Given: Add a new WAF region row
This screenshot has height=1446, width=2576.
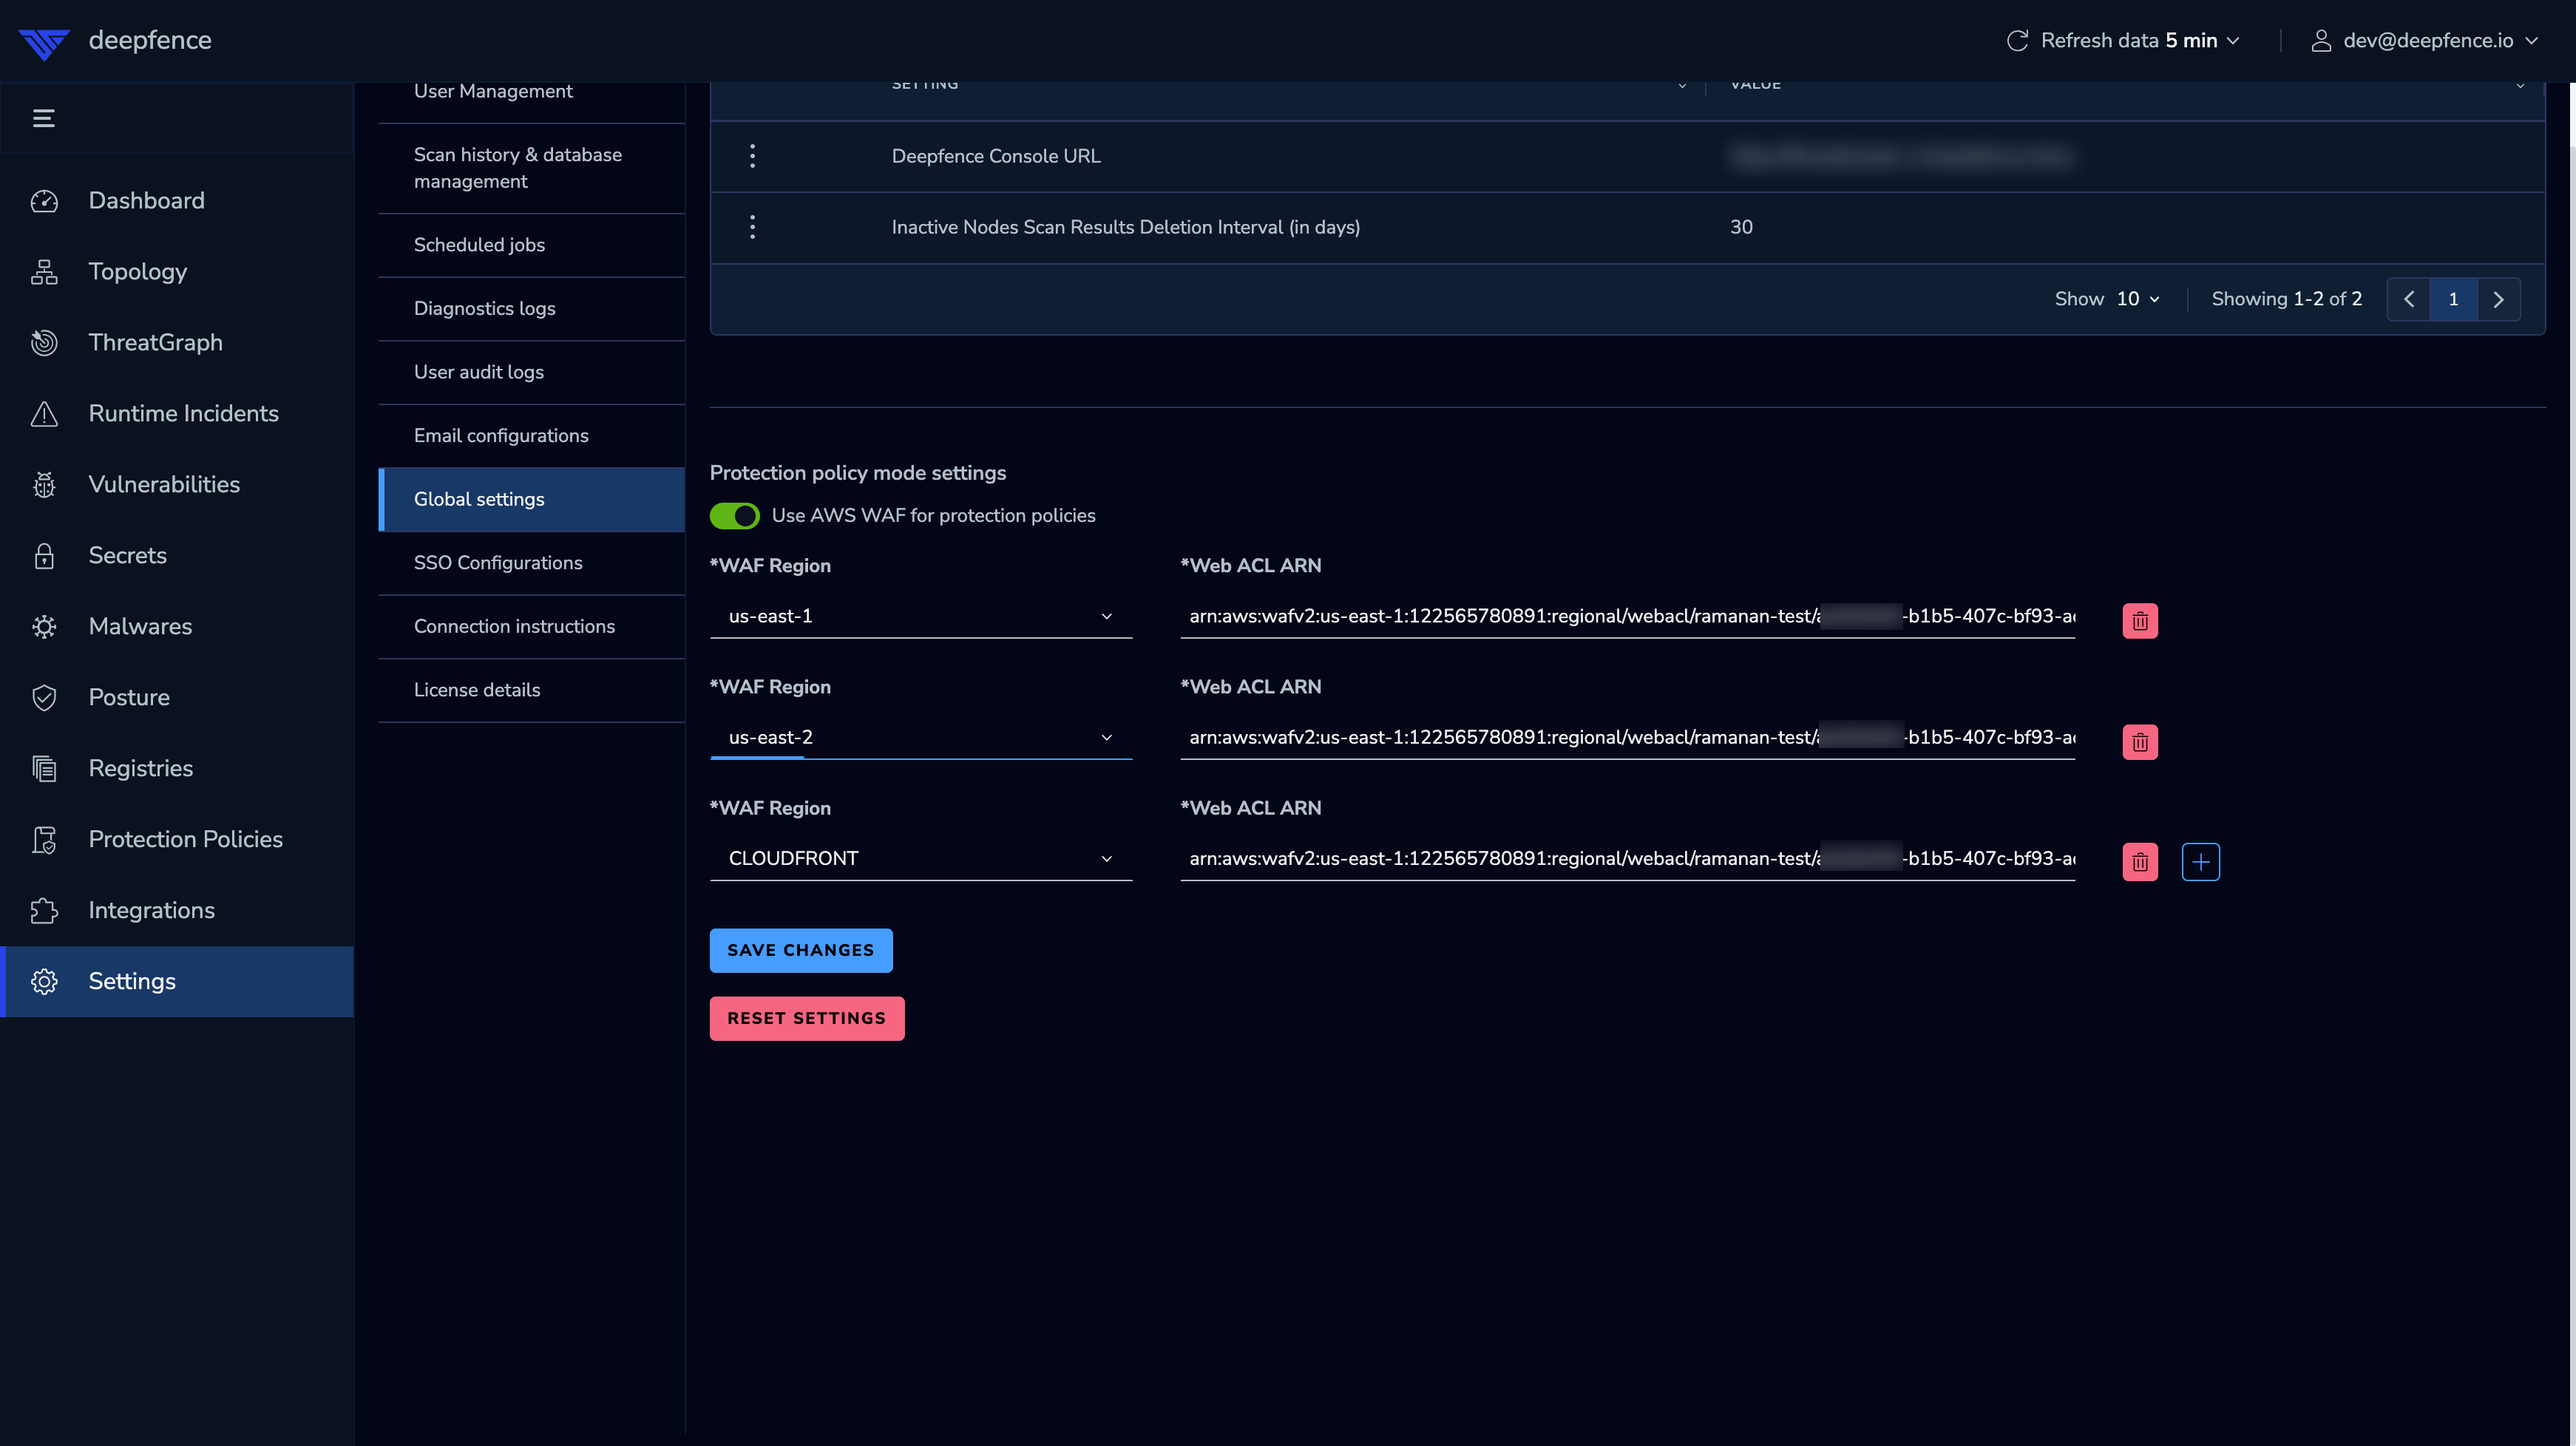Looking at the screenshot, I should click(x=2200, y=862).
